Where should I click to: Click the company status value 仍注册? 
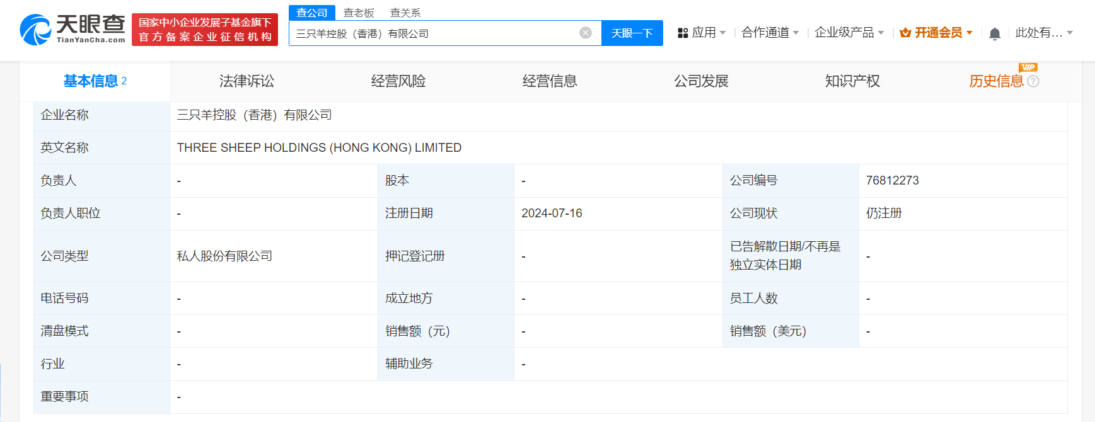[884, 214]
